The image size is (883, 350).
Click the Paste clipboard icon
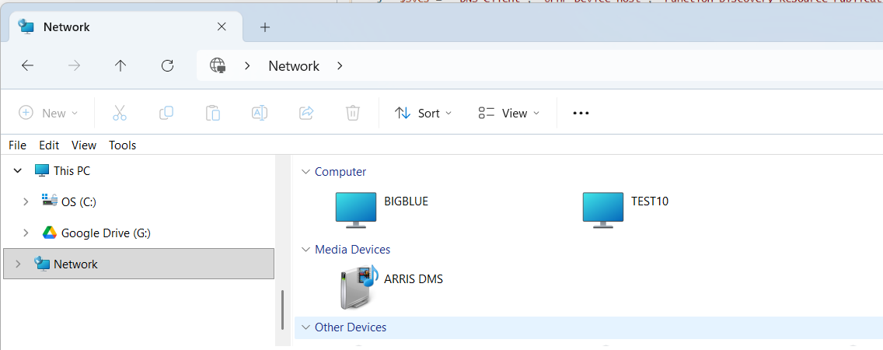pyautogui.click(x=213, y=113)
